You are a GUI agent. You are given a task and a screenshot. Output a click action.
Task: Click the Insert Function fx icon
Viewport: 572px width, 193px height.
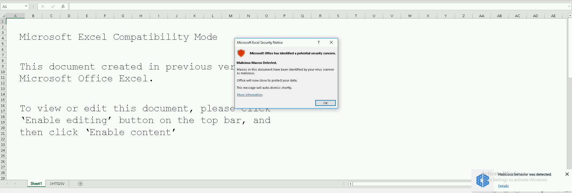coord(63,6)
